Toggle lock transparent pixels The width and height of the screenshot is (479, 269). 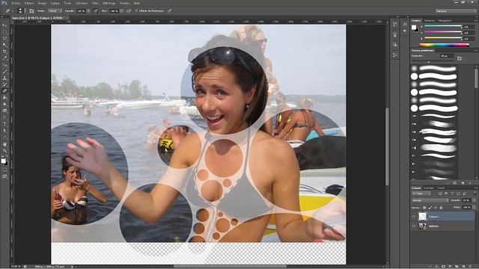424,208
